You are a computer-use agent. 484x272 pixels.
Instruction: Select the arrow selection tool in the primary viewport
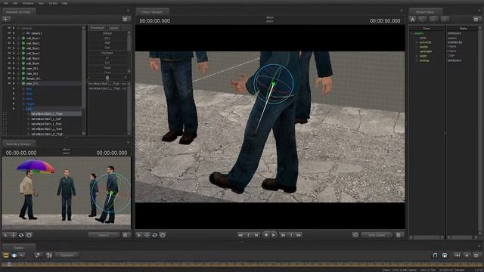pos(139,235)
